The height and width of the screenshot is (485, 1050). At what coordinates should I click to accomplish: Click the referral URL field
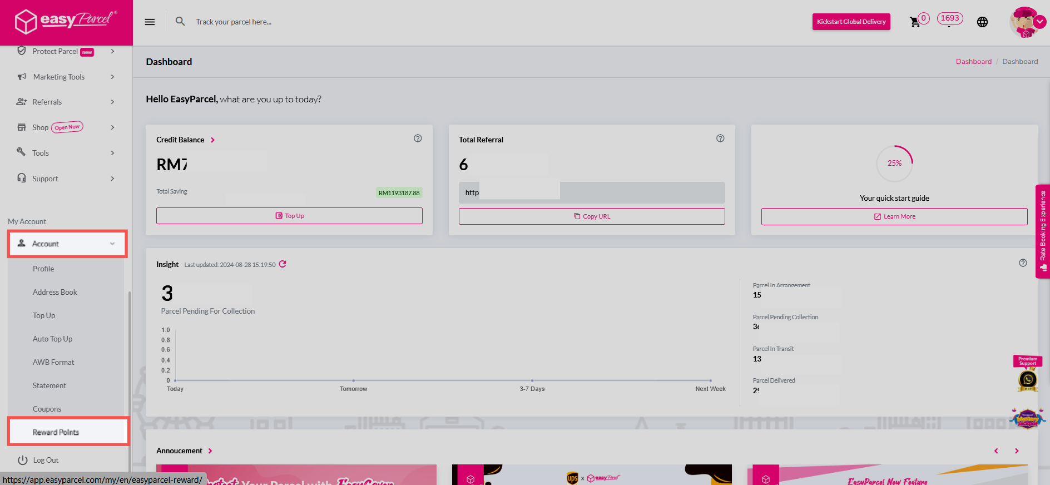(x=592, y=192)
